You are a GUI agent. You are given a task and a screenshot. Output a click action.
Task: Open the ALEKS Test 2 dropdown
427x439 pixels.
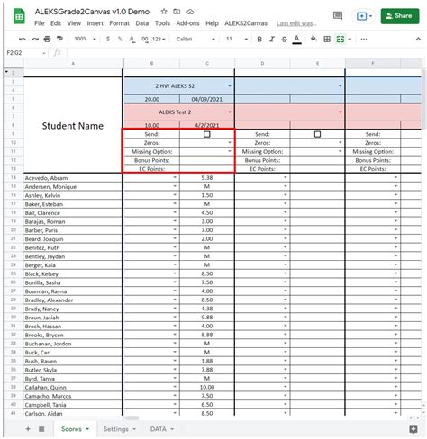point(230,112)
